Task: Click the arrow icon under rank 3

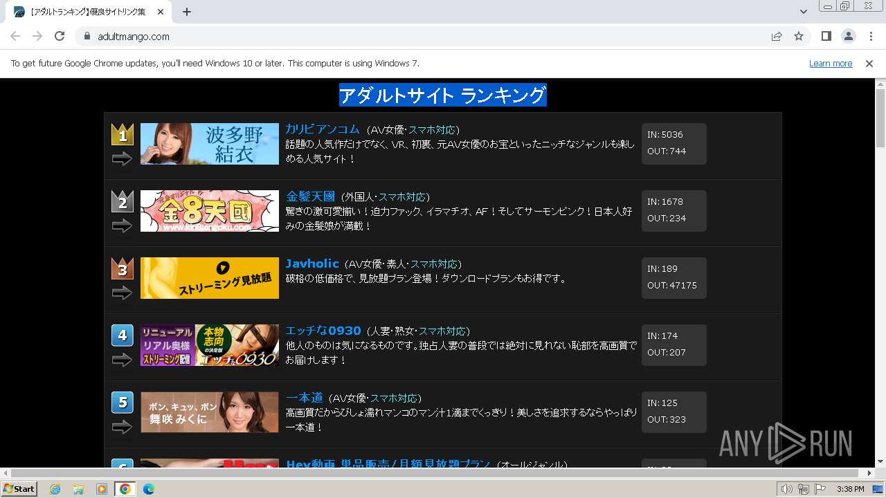Action: pos(122,293)
